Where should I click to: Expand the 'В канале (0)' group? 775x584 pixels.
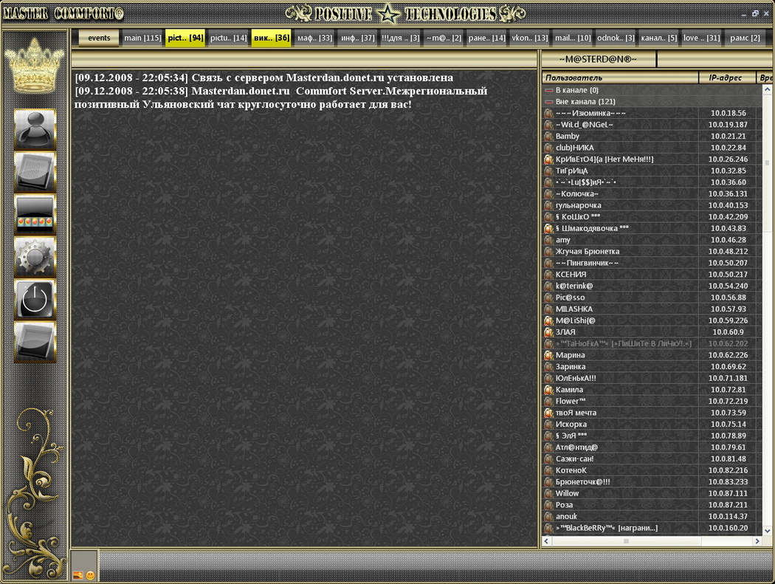click(548, 90)
